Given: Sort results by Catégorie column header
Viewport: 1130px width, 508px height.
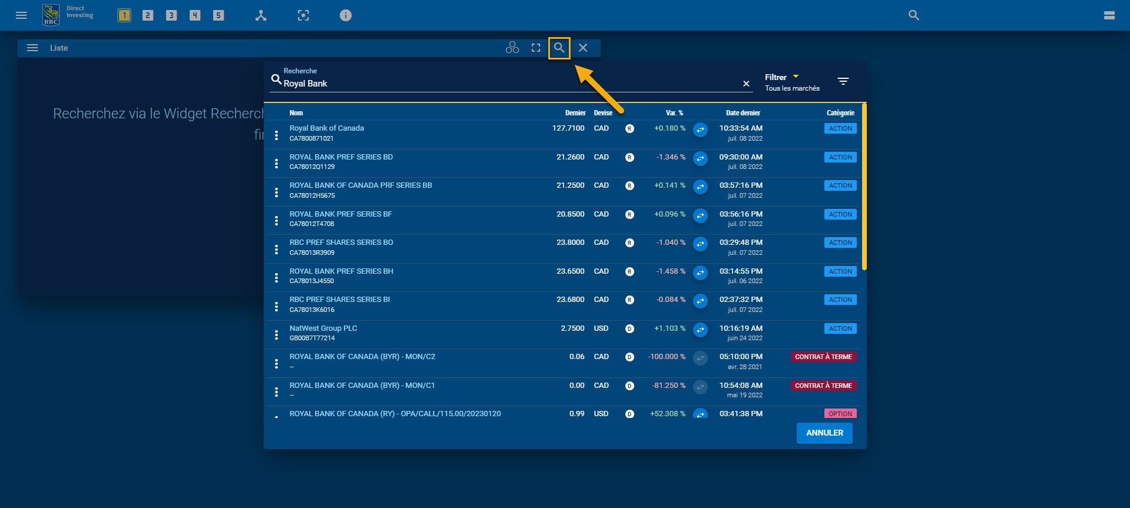Looking at the screenshot, I should coord(840,113).
